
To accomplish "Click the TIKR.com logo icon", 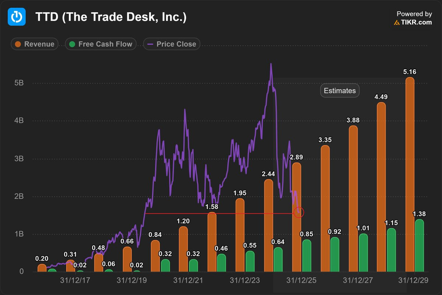I will (x=397, y=22).
